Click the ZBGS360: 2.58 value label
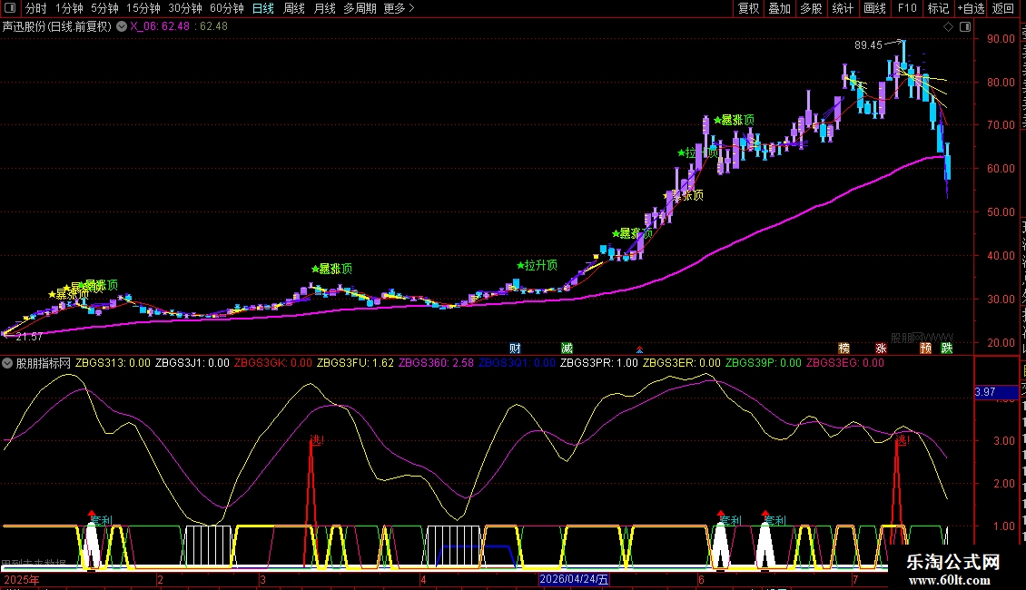The image size is (1026, 590). (x=437, y=363)
